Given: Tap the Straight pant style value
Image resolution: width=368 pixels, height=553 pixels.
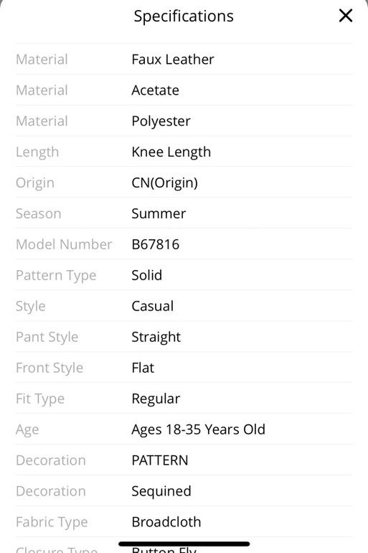Looking at the screenshot, I should point(156,338).
